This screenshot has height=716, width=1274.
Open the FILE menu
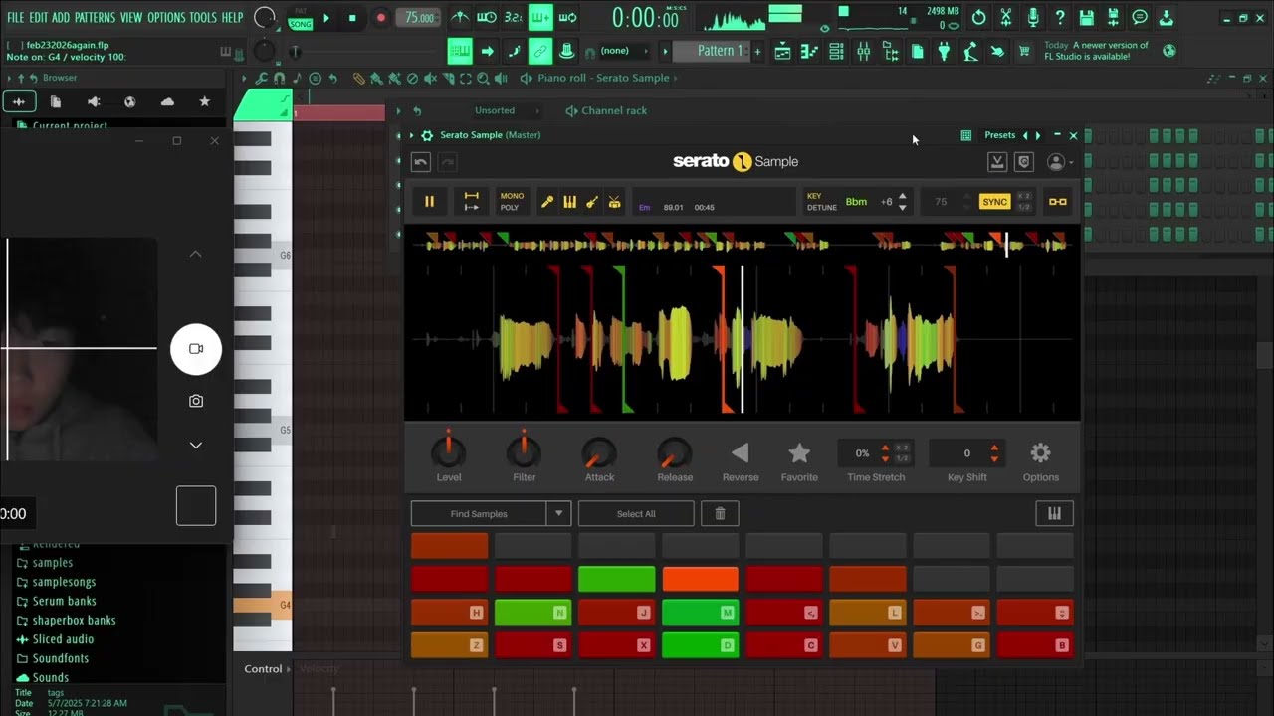(x=15, y=18)
